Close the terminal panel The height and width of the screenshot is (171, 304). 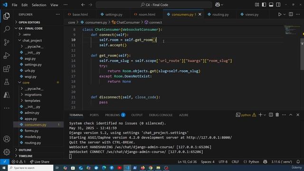click(298, 115)
